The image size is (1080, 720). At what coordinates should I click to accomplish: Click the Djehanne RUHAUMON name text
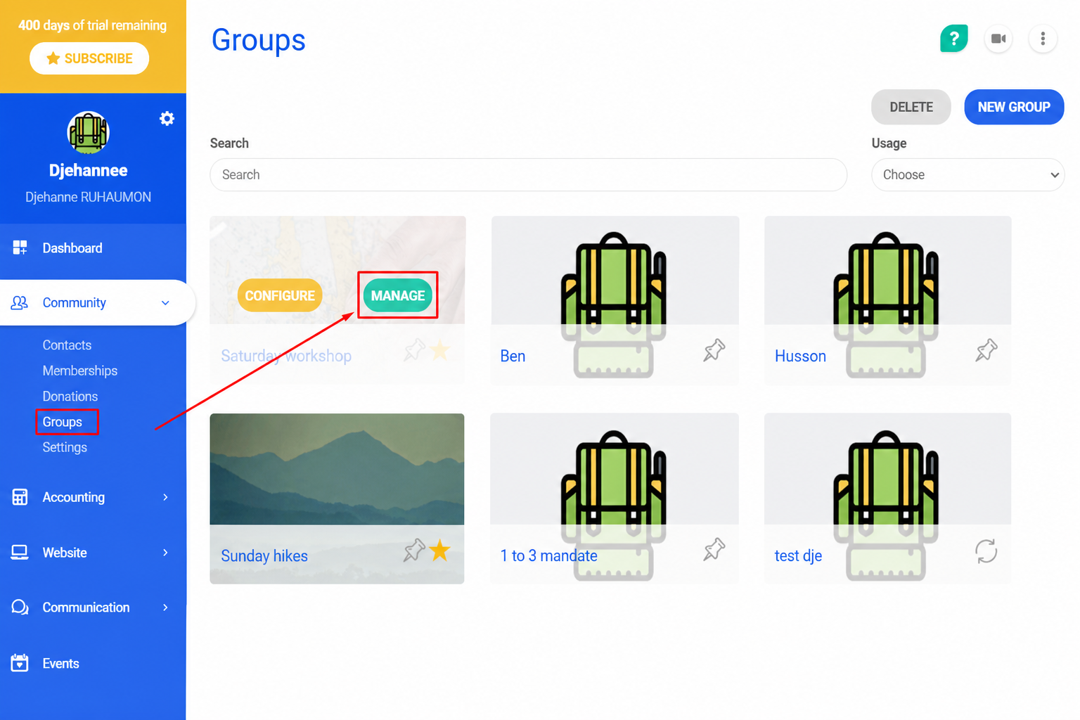pos(88,197)
